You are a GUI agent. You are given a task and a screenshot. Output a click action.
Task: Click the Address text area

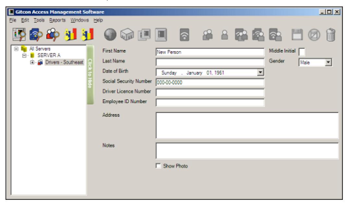click(x=247, y=125)
